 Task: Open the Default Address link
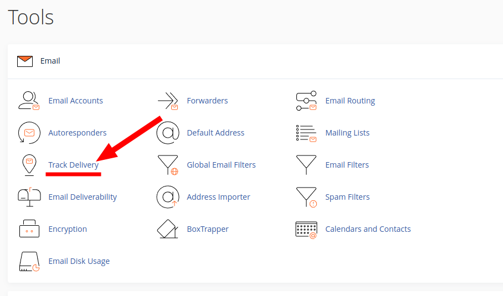(215, 133)
